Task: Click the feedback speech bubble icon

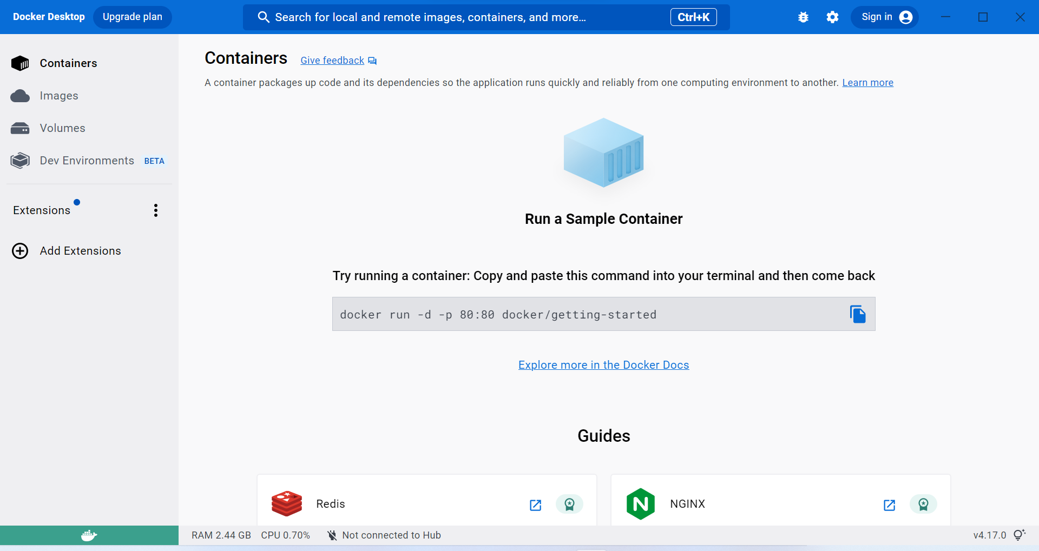Action: (x=372, y=61)
